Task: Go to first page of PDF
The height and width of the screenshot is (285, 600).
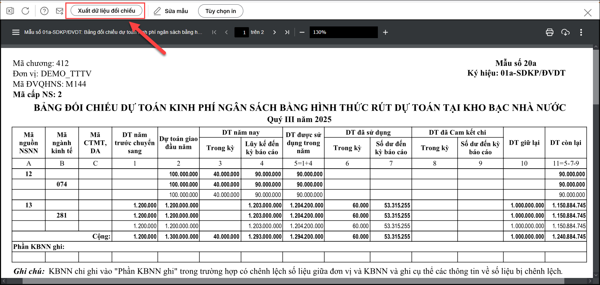Action: (x=214, y=32)
